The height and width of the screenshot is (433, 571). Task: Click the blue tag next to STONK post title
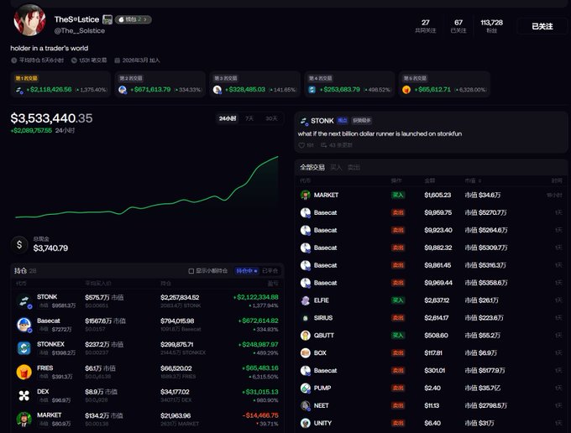[x=343, y=121]
